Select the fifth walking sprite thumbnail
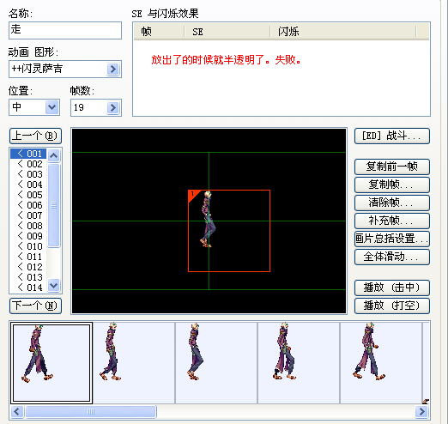This screenshot has height=424, width=448. coord(381,363)
